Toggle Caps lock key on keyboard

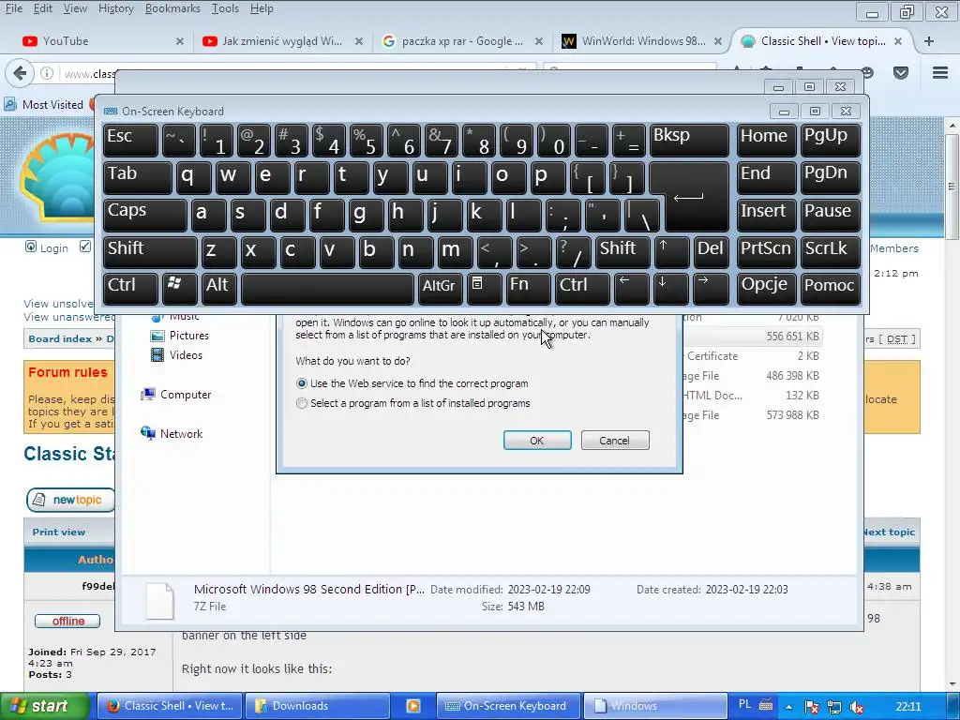tap(144, 215)
